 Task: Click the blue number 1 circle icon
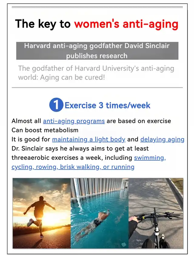(x=56, y=105)
